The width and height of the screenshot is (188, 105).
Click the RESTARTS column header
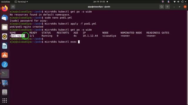pyautogui.click(x=63, y=33)
